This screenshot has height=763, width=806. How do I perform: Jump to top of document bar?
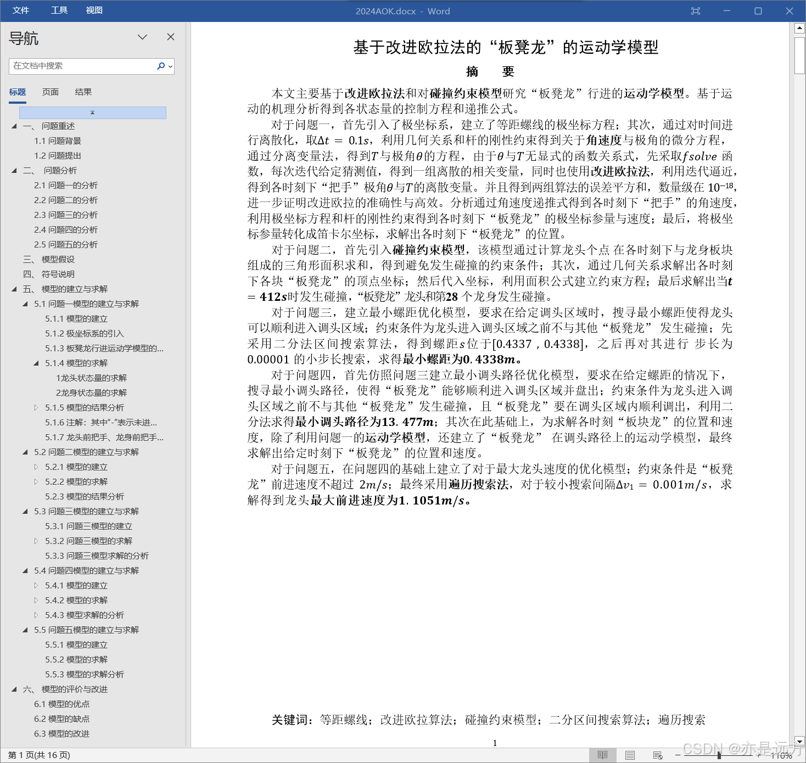click(x=93, y=113)
